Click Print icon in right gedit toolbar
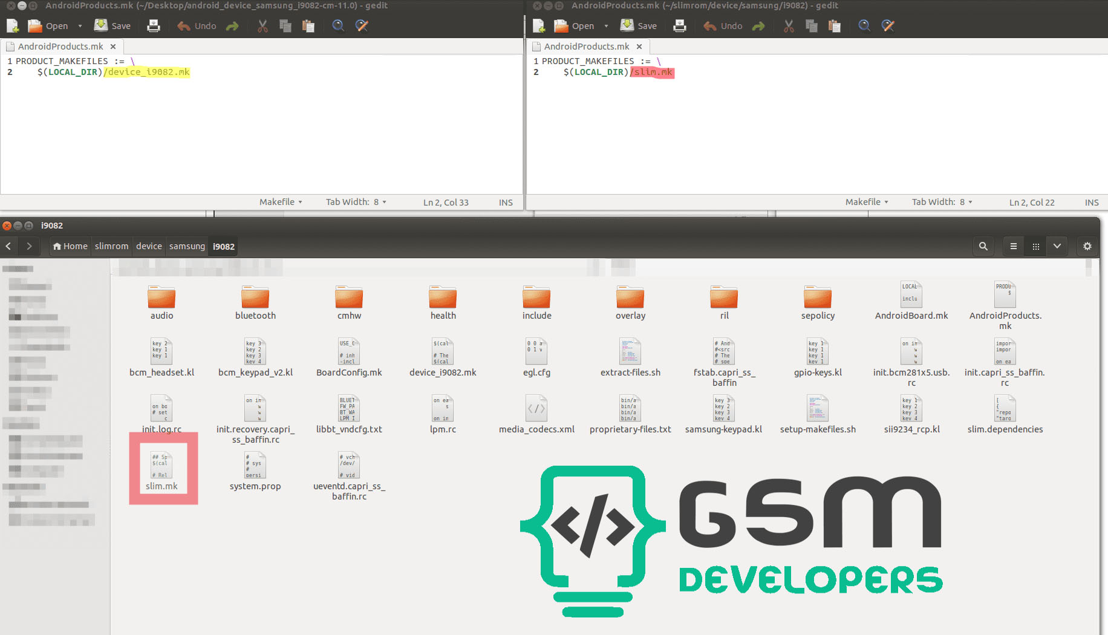This screenshot has height=635, width=1108. pos(680,26)
